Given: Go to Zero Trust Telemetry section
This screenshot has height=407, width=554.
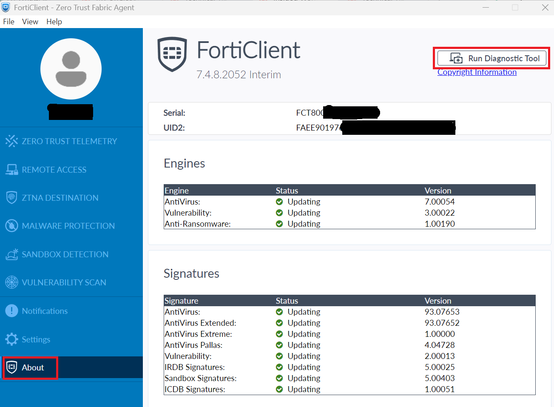Looking at the screenshot, I should [x=69, y=141].
